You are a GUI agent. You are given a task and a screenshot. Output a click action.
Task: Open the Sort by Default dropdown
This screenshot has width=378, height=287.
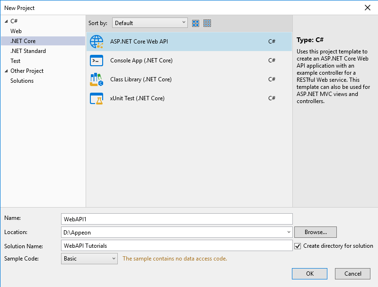click(x=149, y=23)
